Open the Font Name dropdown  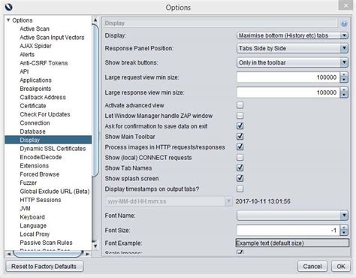coord(292,216)
